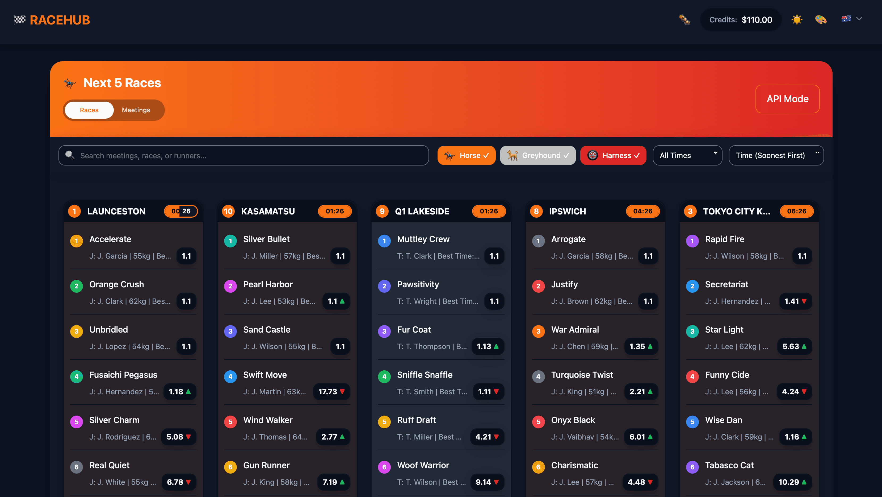The height and width of the screenshot is (497, 882).
Task: Toggle the Harness category filter
Action: [613, 155]
